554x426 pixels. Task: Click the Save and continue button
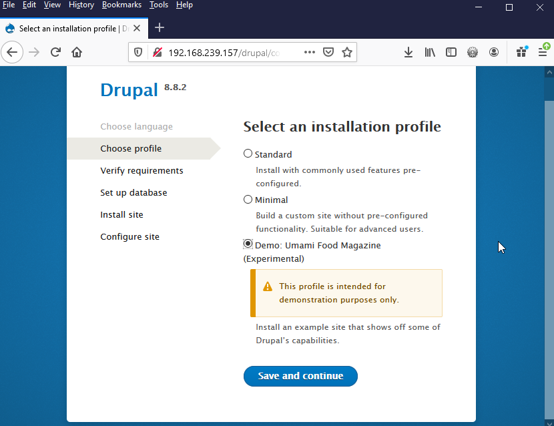coord(300,376)
